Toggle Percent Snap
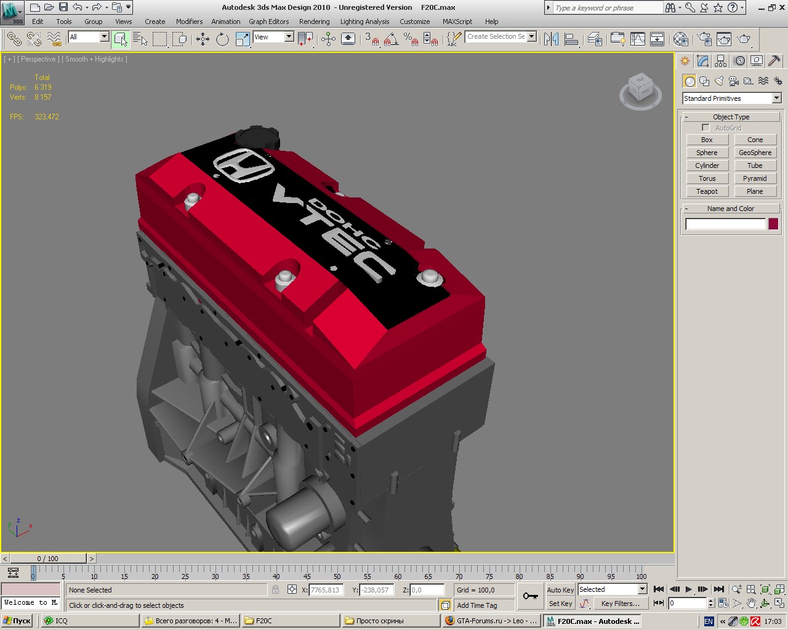 pos(411,39)
